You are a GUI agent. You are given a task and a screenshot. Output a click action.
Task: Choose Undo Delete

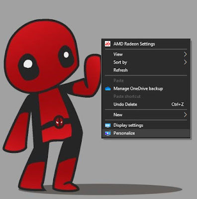tap(146, 104)
